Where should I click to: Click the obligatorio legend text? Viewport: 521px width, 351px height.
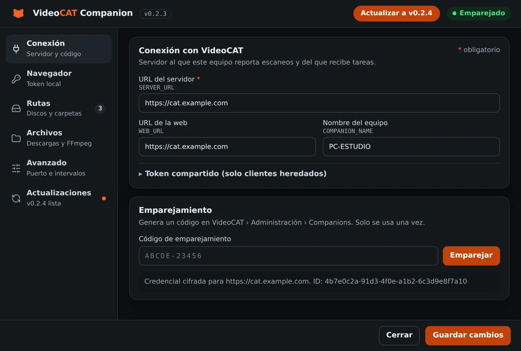(x=479, y=50)
